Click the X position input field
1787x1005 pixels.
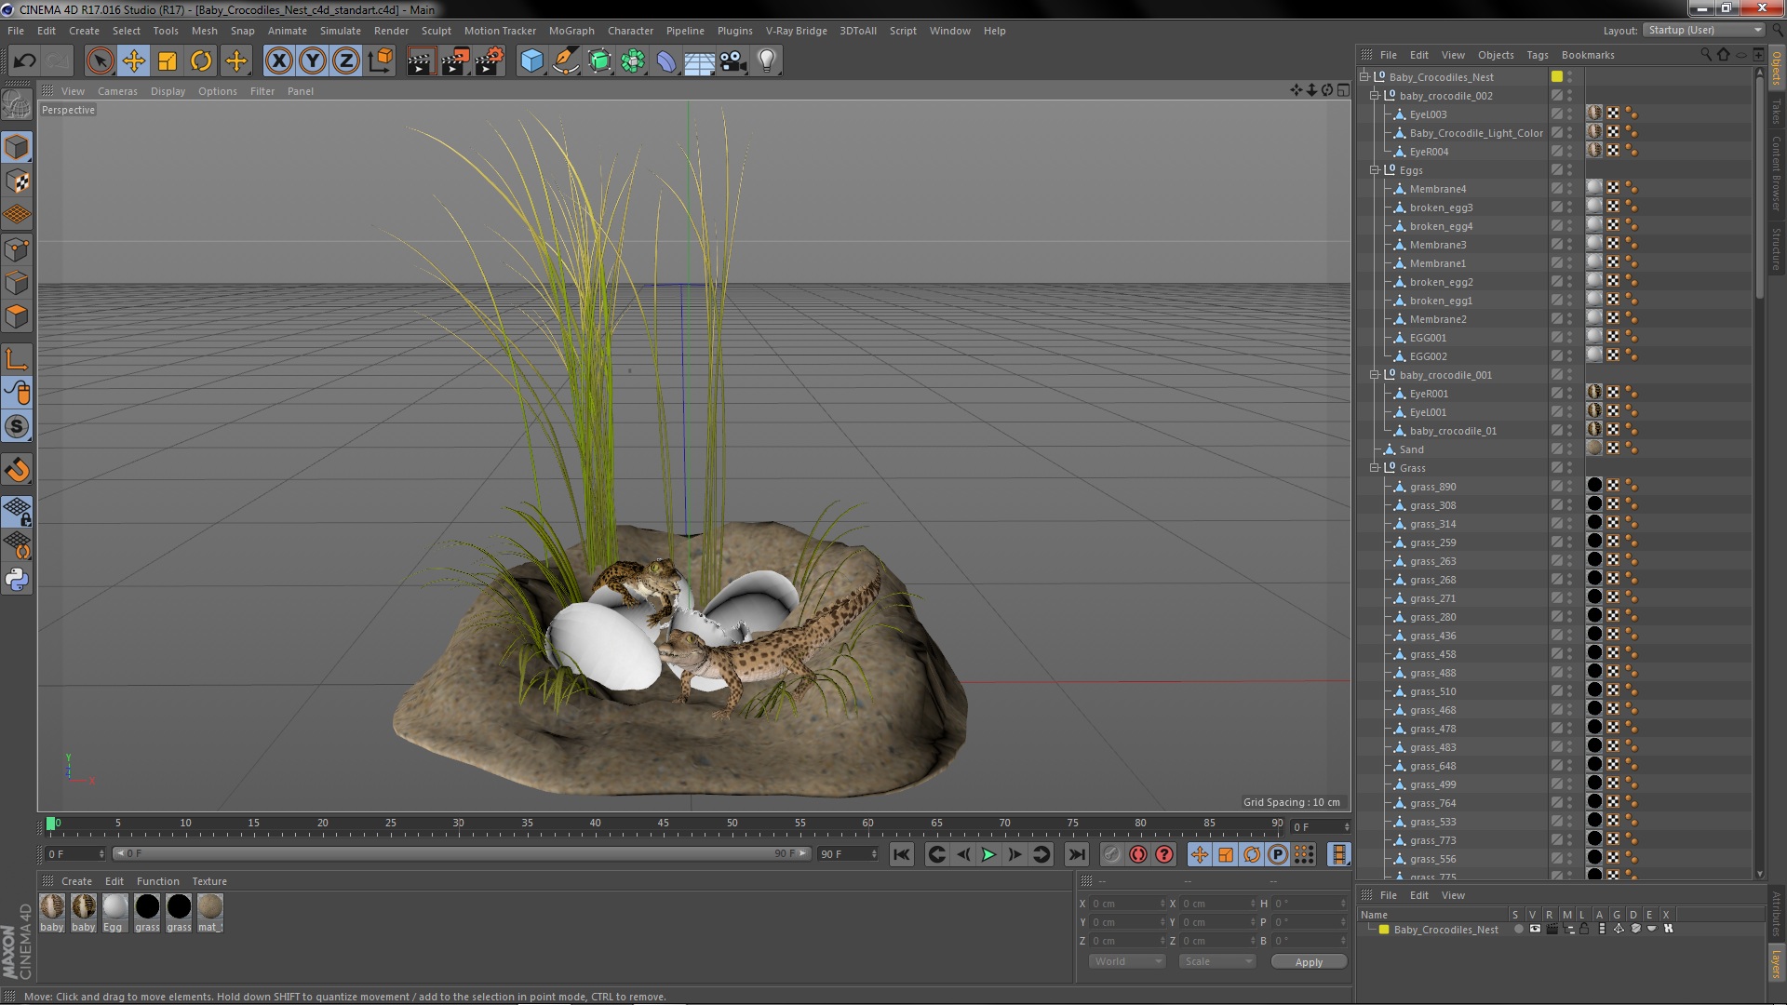1128,904
